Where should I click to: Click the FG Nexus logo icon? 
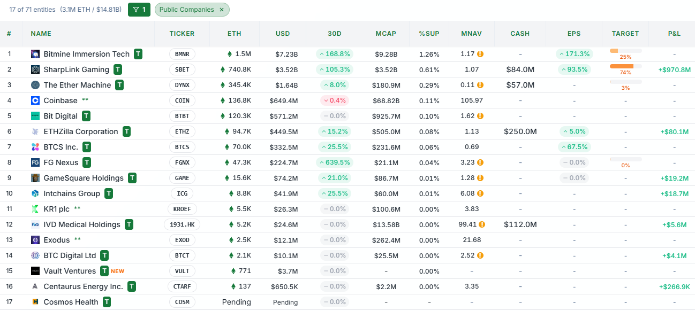[x=35, y=162]
